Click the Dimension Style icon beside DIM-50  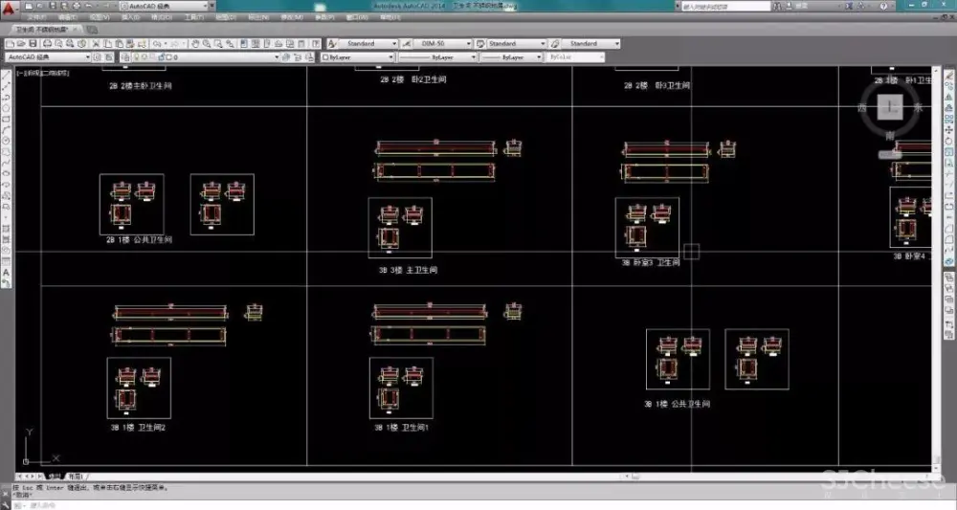click(407, 44)
